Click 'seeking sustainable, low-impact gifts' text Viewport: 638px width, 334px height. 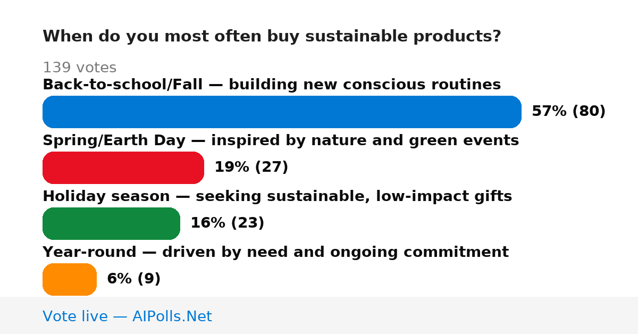point(354,196)
